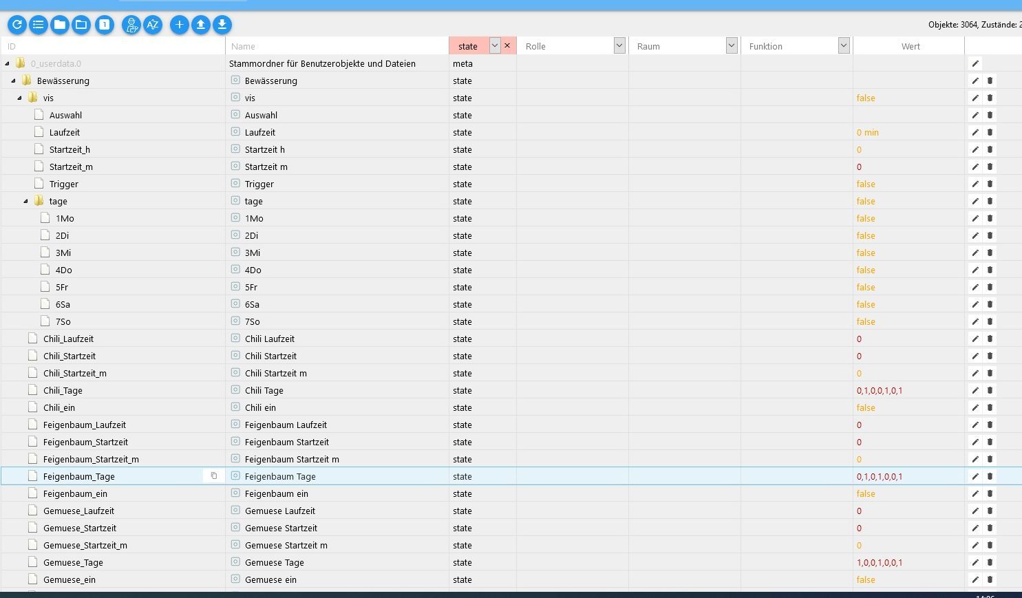Click false value in 4Do row
The height and width of the screenshot is (598, 1022).
point(866,270)
